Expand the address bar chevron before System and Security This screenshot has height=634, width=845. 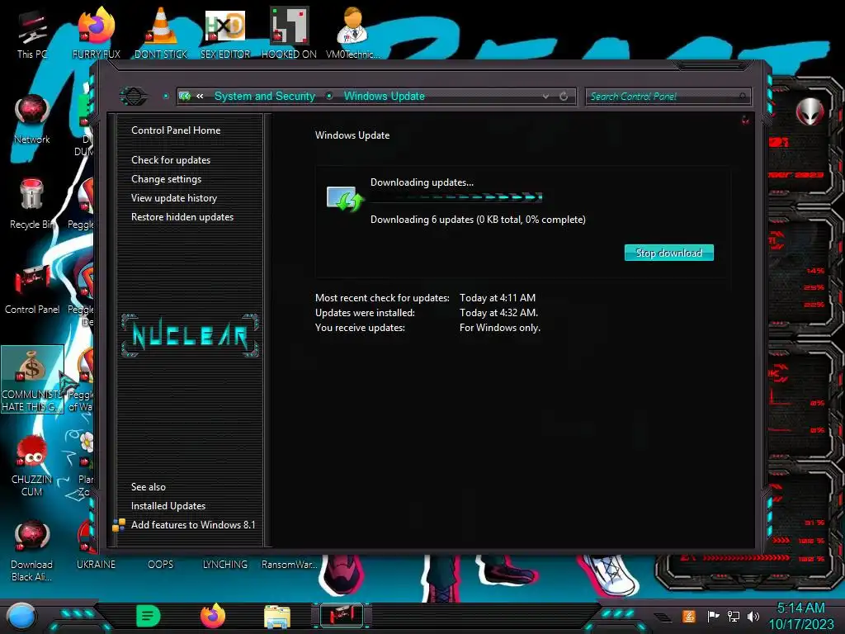200,96
